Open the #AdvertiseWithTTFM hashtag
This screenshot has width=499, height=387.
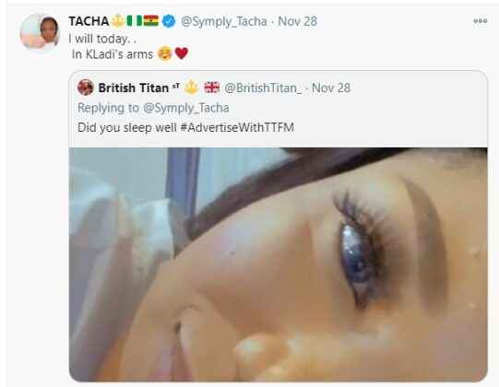click(x=237, y=127)
